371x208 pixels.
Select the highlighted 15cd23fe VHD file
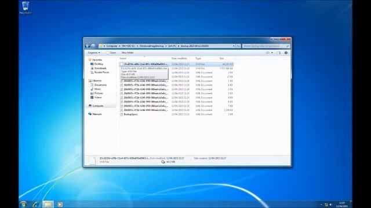(x=176, y=64)
